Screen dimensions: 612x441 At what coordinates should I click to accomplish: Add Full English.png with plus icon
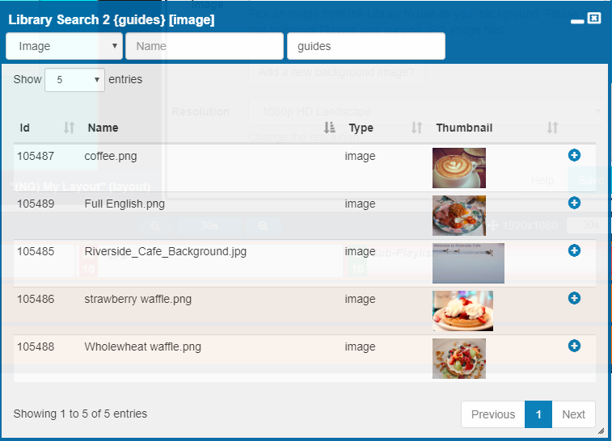tap(574, 203)
